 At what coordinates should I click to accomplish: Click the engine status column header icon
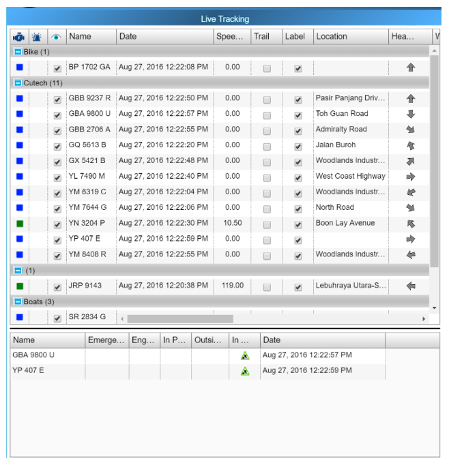[19, 37]
